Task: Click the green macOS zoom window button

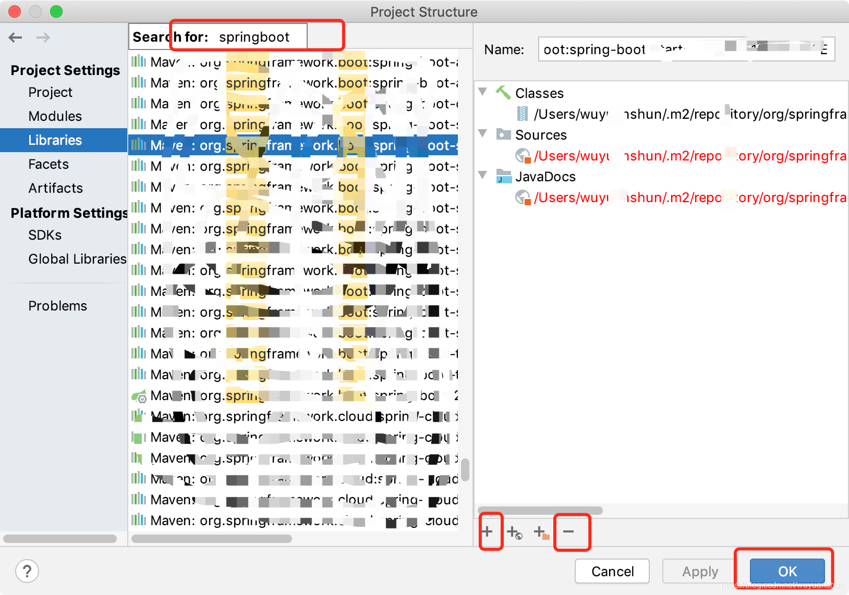Action: tap(56, 11)
